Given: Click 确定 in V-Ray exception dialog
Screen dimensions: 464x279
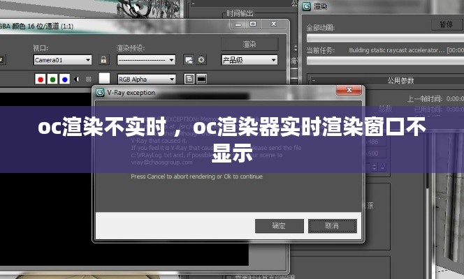Looking at the screenshot, I should pos(280,226).
